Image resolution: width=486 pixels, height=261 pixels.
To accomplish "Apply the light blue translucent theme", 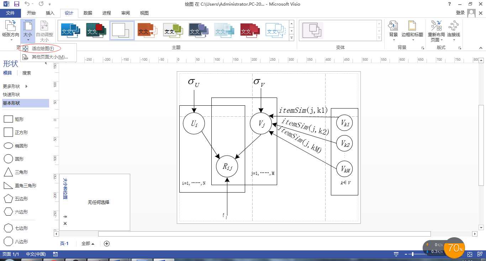I will click(224, 30).
